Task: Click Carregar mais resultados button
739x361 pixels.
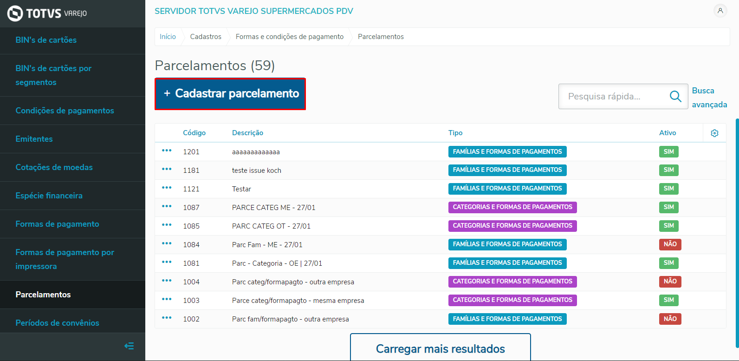Action: click(441, 348)
